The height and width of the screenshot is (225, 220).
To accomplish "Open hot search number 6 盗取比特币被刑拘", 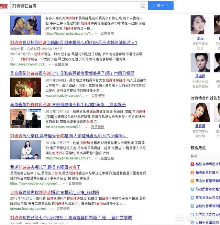I will tap(208, 206).
